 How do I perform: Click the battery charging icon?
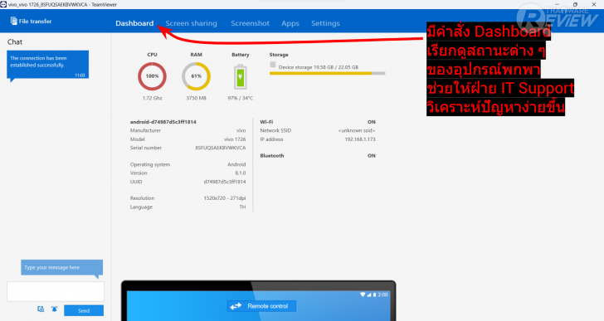(x=240, y=77)
